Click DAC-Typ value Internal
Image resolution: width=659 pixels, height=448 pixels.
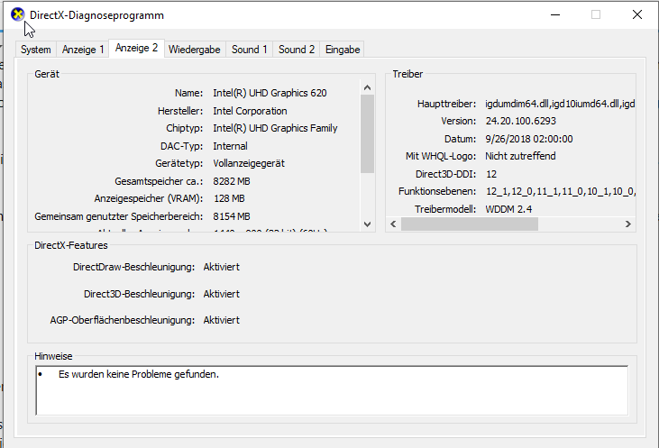click(230, 146)
